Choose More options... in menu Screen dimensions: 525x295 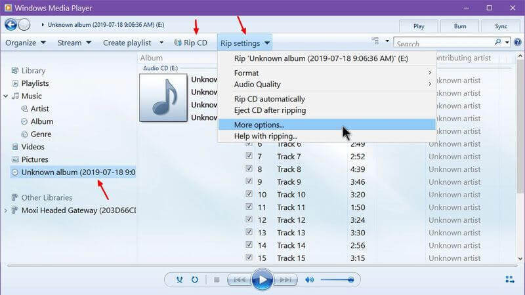click(x=327, y=125)
